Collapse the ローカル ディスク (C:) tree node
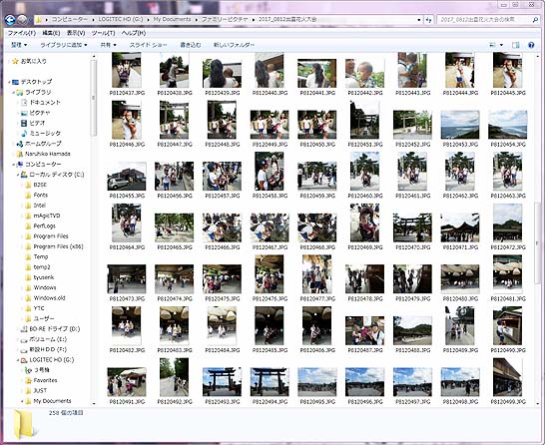The width and height of the screenshot is (545, 445). 17,175
